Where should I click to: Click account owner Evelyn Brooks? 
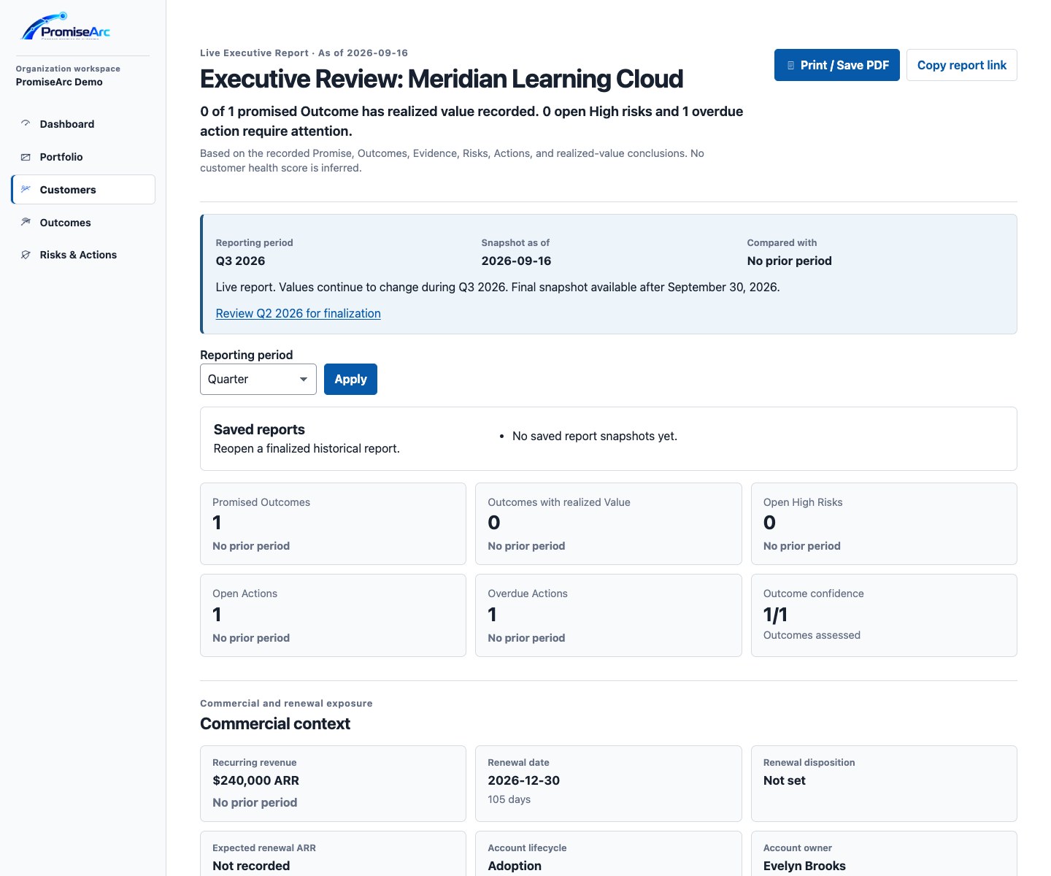pos(804,866)
